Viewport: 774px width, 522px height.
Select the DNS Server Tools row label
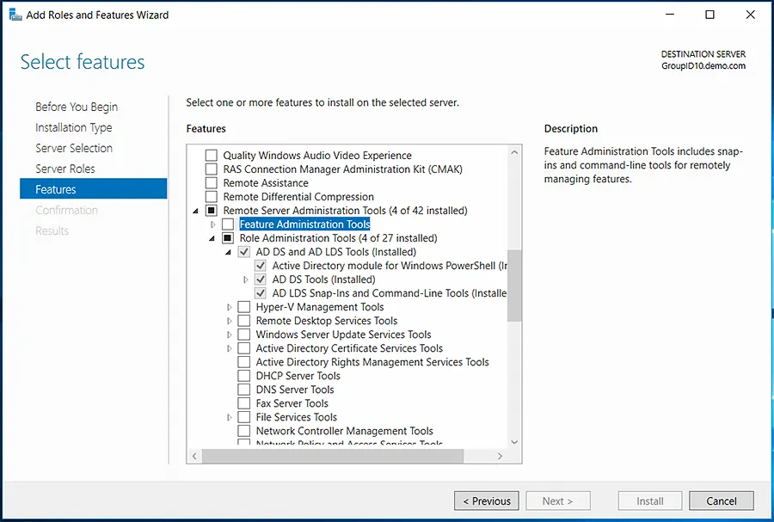(295, 390)
